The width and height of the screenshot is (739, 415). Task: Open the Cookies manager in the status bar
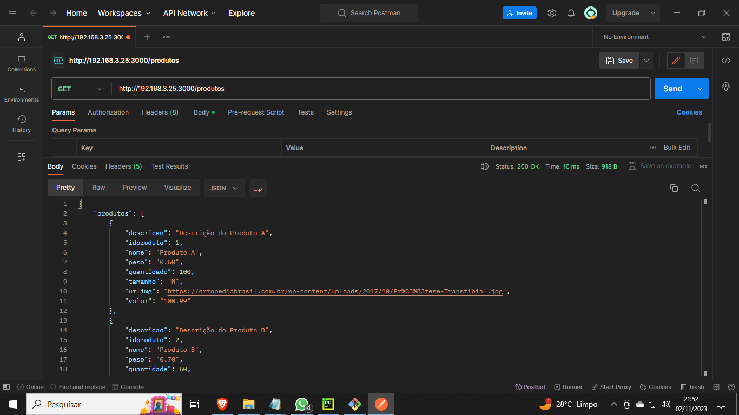[655, 387]
